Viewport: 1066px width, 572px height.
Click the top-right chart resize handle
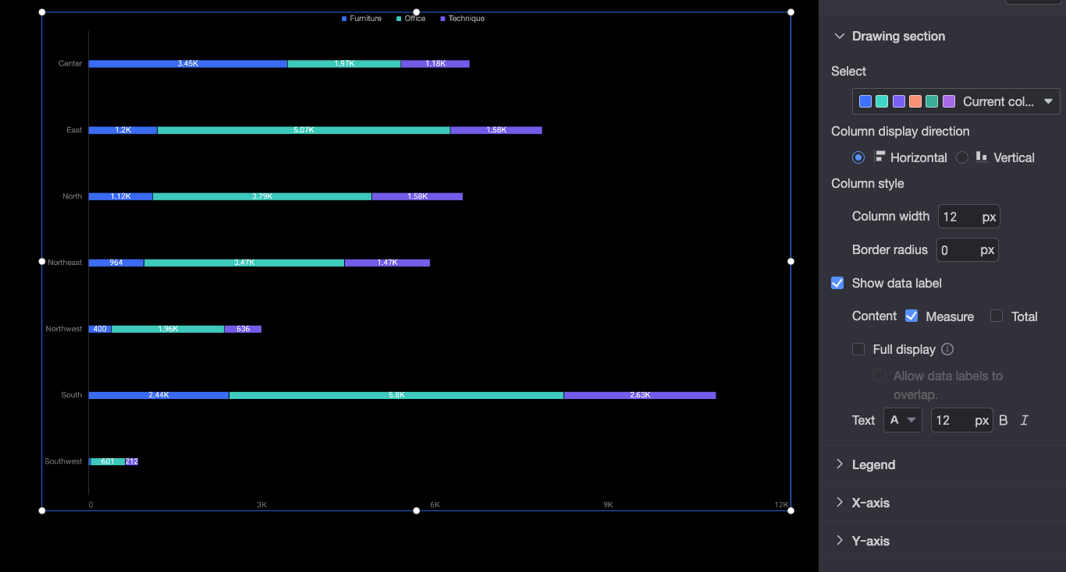coord(791,12)
